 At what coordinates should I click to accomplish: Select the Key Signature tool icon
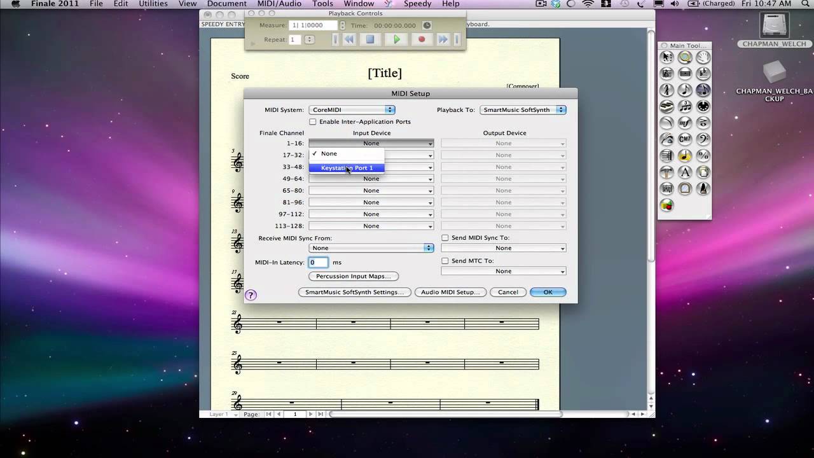tap(703, 74)
